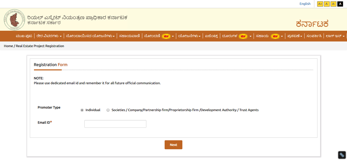Select Societies / Company promoter type option
Viewport: 347px width, 160px height.
108,110
